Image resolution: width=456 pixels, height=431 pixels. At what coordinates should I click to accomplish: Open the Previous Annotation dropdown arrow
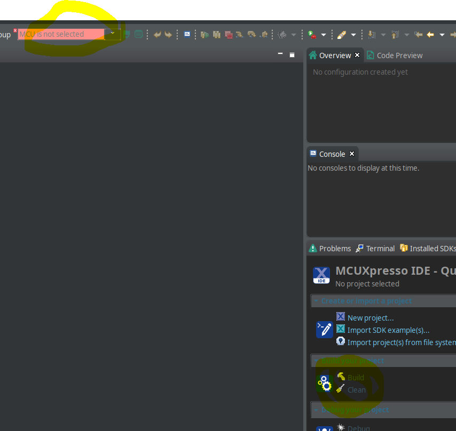coord(407,35)
